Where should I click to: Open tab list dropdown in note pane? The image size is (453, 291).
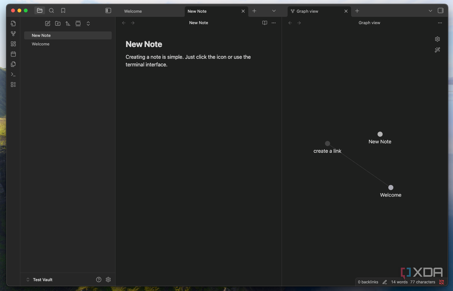274,11
